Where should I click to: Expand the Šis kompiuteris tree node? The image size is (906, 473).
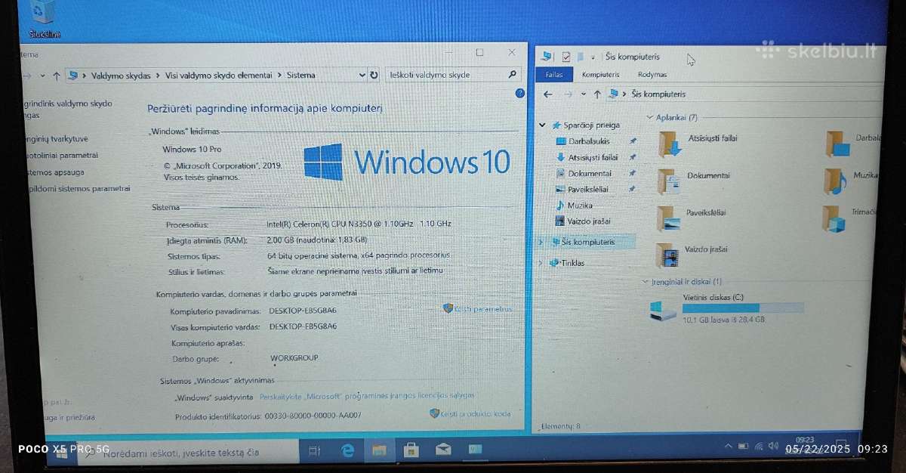click(541, 243)
